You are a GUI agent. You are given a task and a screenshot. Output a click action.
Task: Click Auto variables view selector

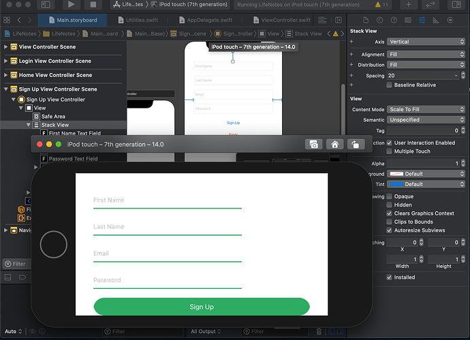coord(13,331)
